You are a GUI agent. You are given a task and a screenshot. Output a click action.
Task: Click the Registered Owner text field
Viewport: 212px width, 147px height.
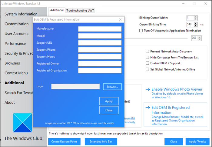click(100, 64)
